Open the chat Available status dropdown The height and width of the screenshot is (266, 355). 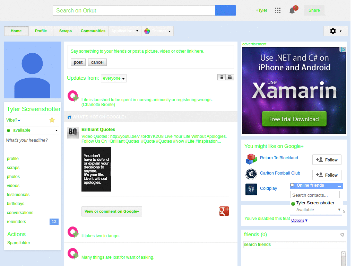pos(339,210)
